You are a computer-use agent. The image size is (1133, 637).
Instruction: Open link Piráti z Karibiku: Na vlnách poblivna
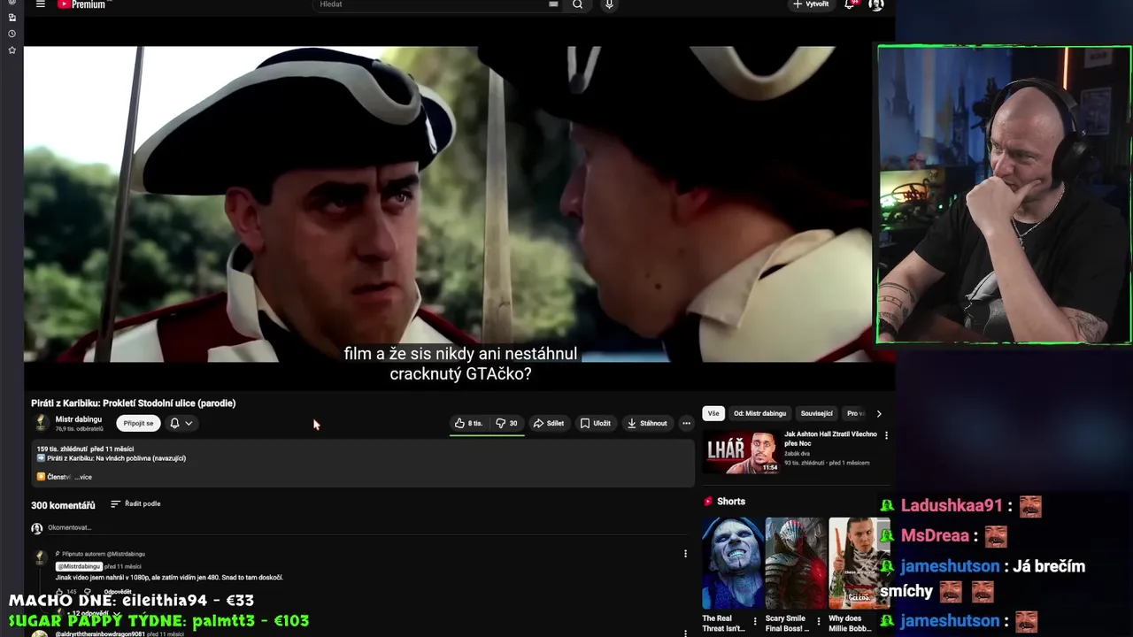[116, 458]
